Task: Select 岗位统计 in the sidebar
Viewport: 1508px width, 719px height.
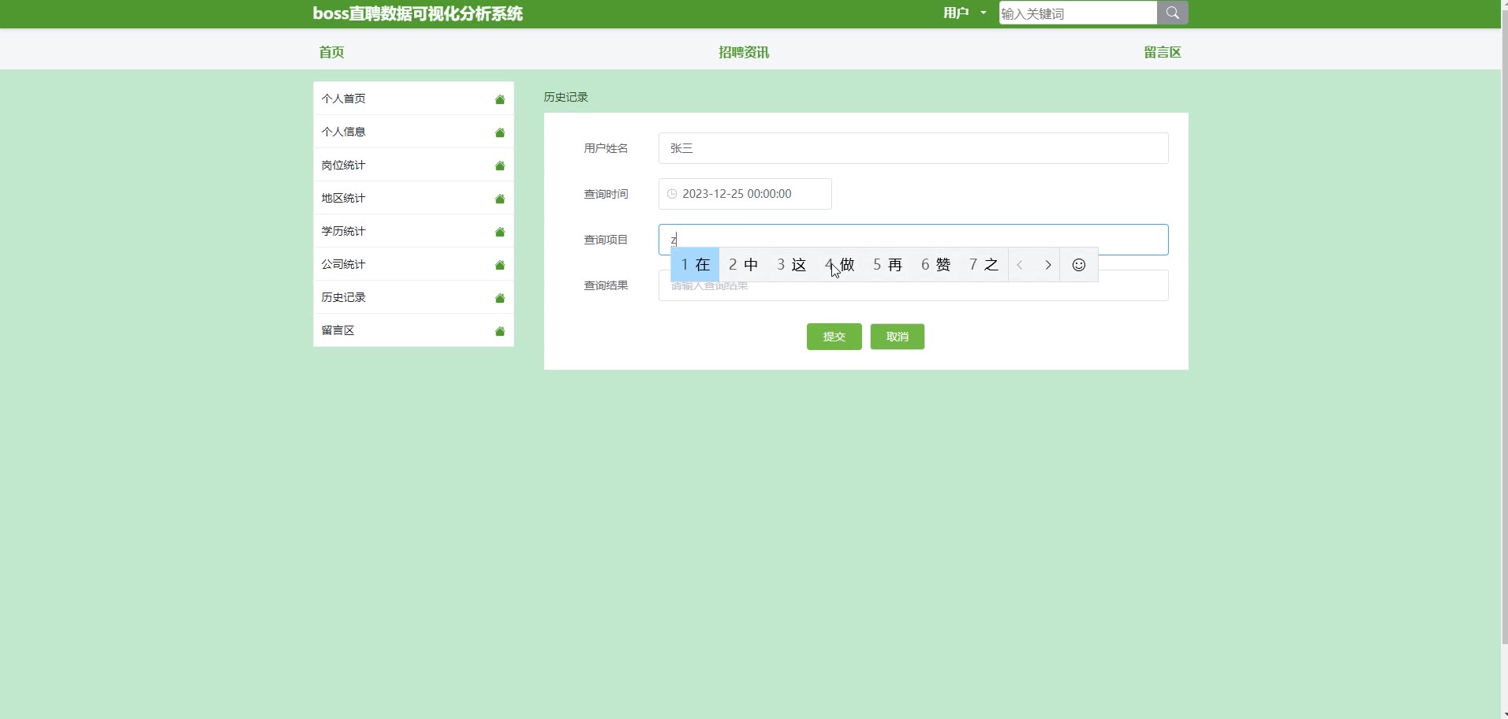Action: tap(413, 165)
